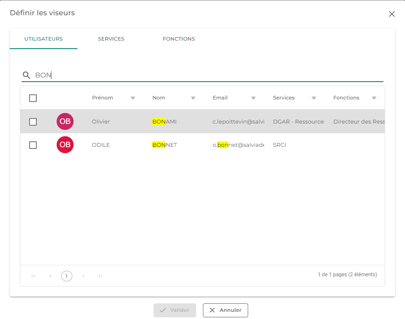Open the Fonctions column filter icon
Screen dimensions: 405x319
374,98
